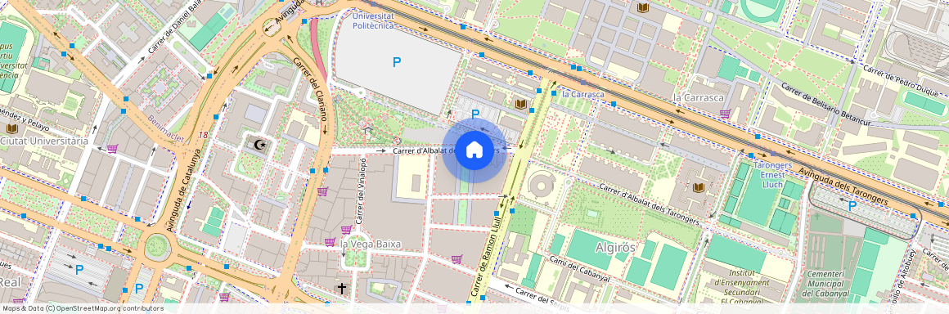The height and width of the screenshot is (314, 949).
Task: Select the church cross icon
Action: point(341,288)
